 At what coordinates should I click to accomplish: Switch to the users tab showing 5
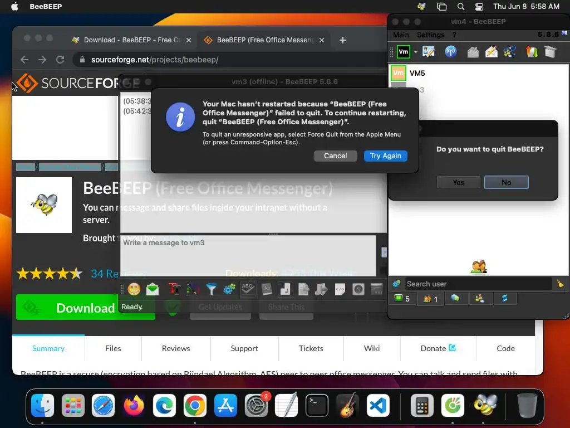tap(402, 299)
